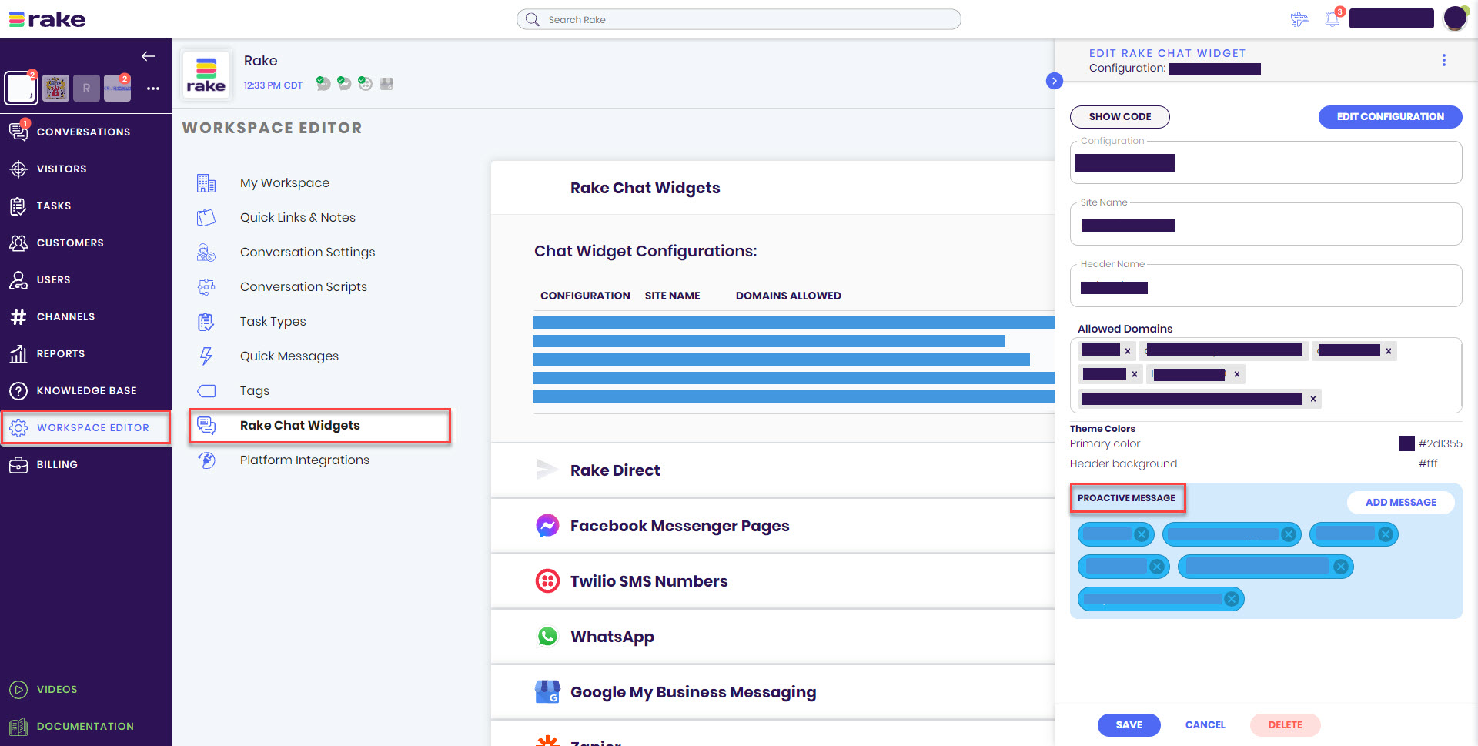Screen dimensions: 1478x746
Task: Select Rake Chat Widgets item
Action: 319,426
